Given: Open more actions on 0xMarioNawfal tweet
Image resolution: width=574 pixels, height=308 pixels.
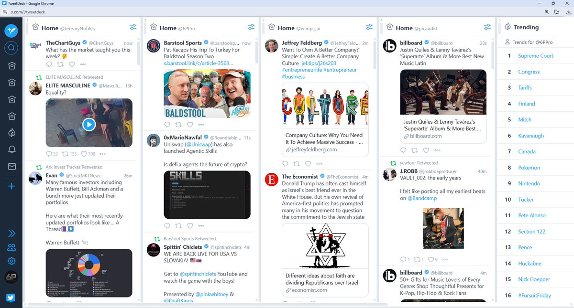Looking at the screenshot, I should coord(201,225).
